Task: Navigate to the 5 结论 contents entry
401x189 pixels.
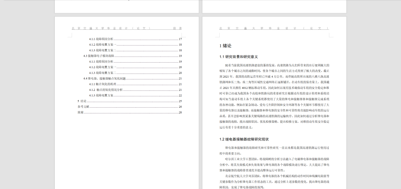Action: tap(82, 101)
